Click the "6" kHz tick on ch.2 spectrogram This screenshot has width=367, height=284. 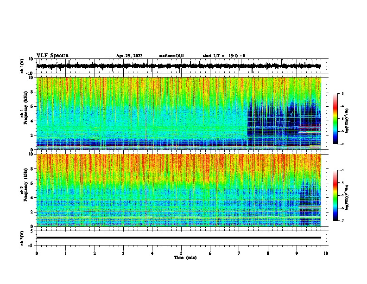click(32, 183)
